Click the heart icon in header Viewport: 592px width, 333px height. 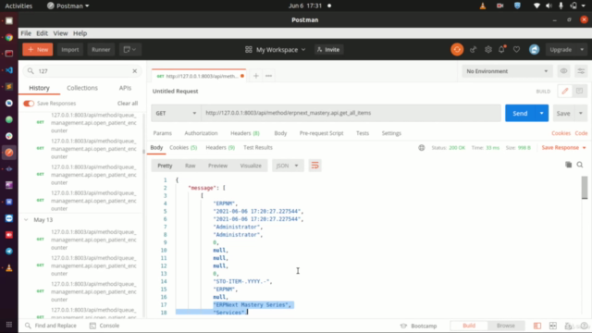point(516,49)
